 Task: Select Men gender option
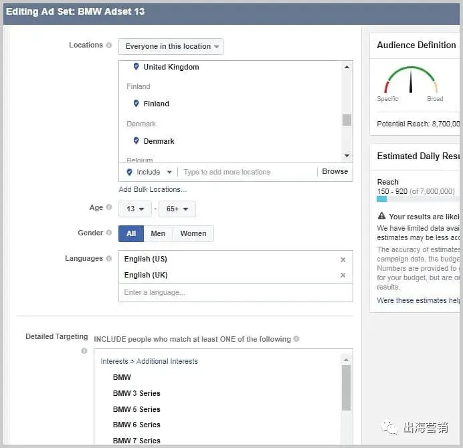point(158,233)
